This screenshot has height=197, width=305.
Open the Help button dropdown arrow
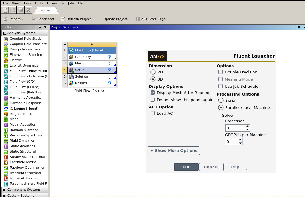[246, 169]
